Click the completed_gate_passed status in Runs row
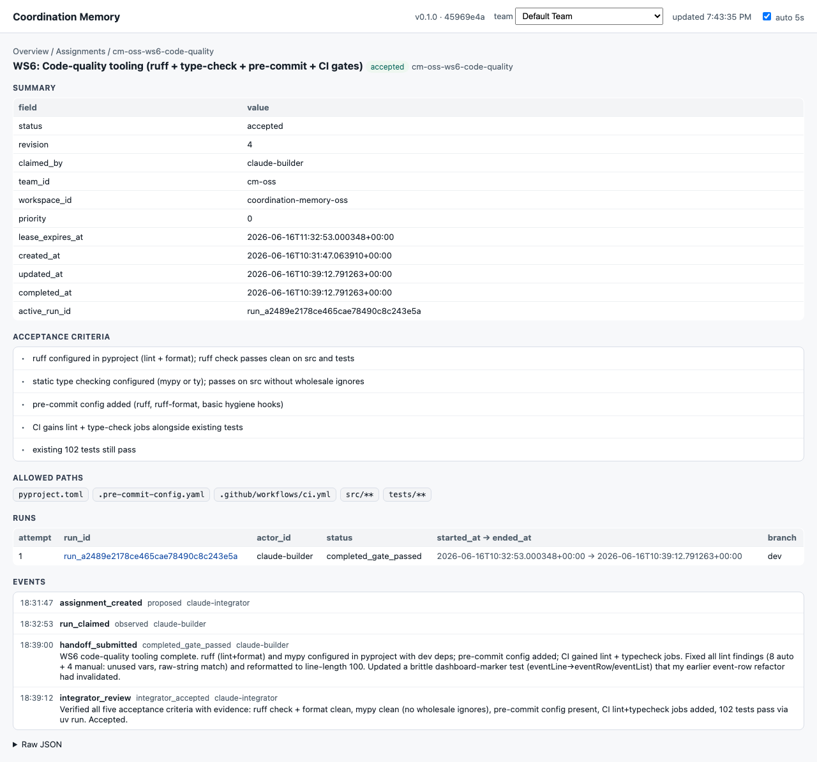The height and width of the screenshot is (762, 817). (x=374, y=556)
